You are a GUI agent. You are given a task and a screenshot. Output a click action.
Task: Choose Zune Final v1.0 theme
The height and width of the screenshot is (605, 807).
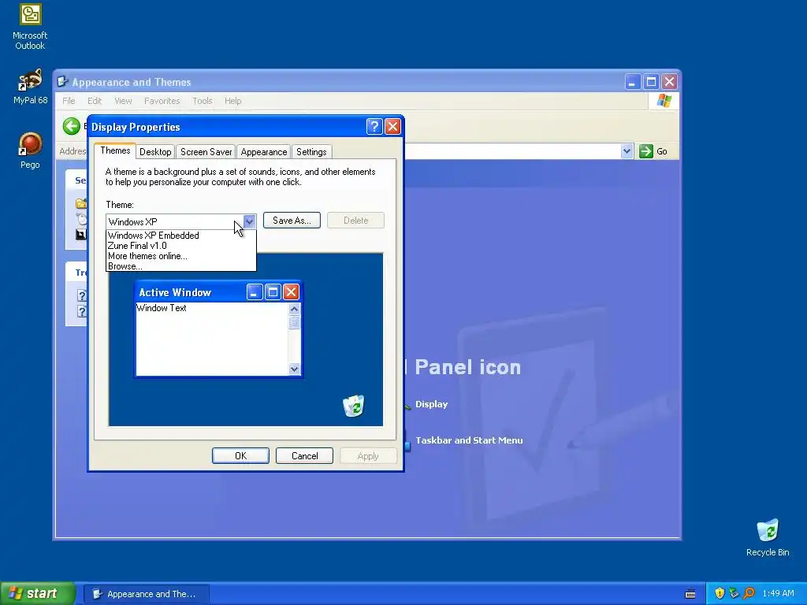coord(180,246)
